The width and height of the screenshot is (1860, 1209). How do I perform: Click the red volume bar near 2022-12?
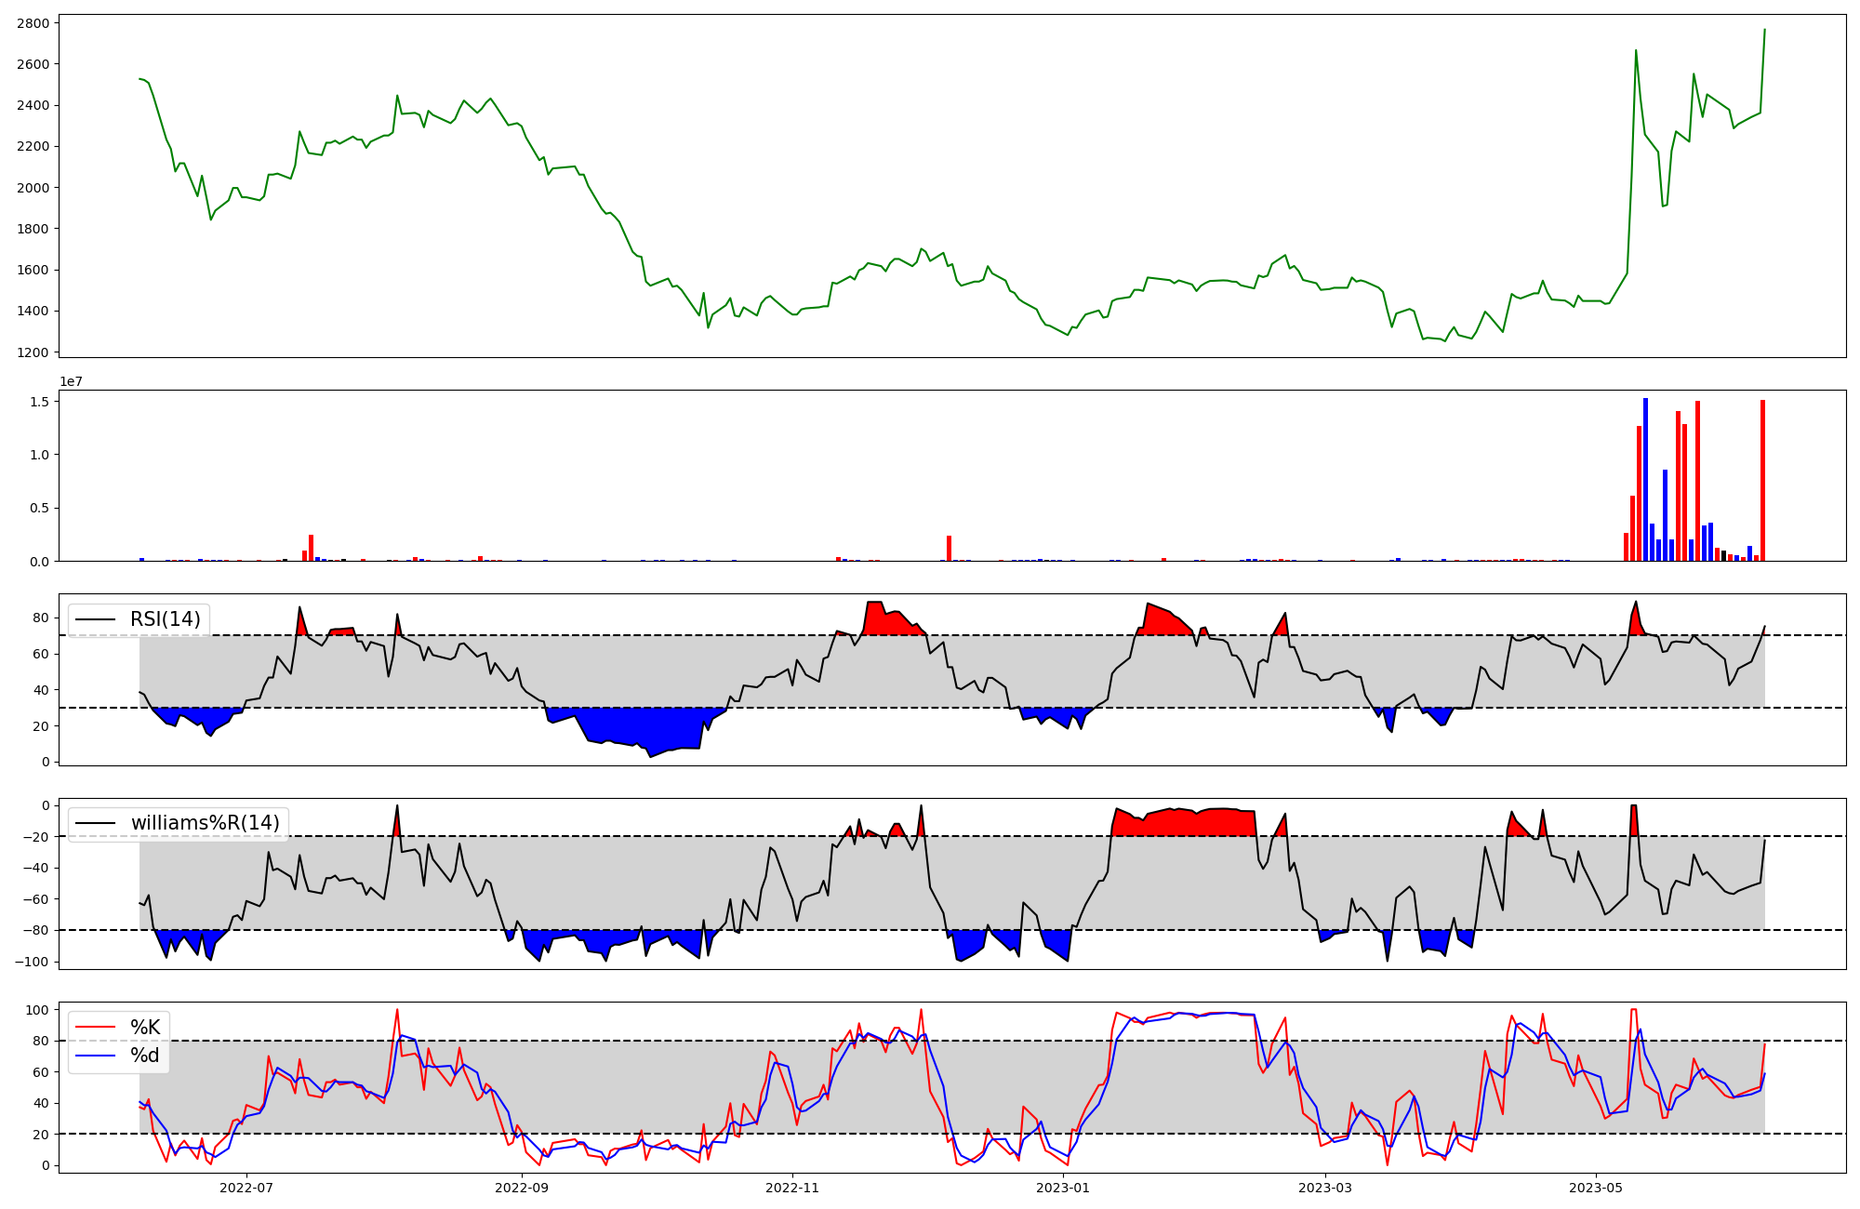coord(949,548)
